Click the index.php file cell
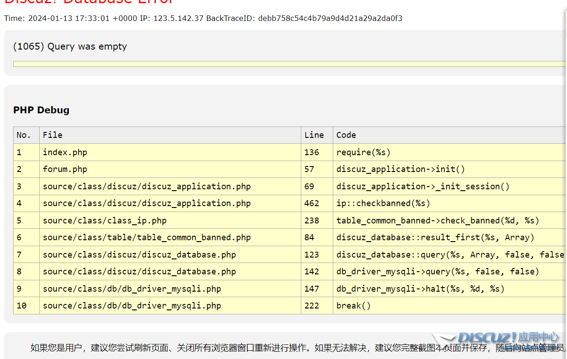The image size is (567, 359). point(65,152)
